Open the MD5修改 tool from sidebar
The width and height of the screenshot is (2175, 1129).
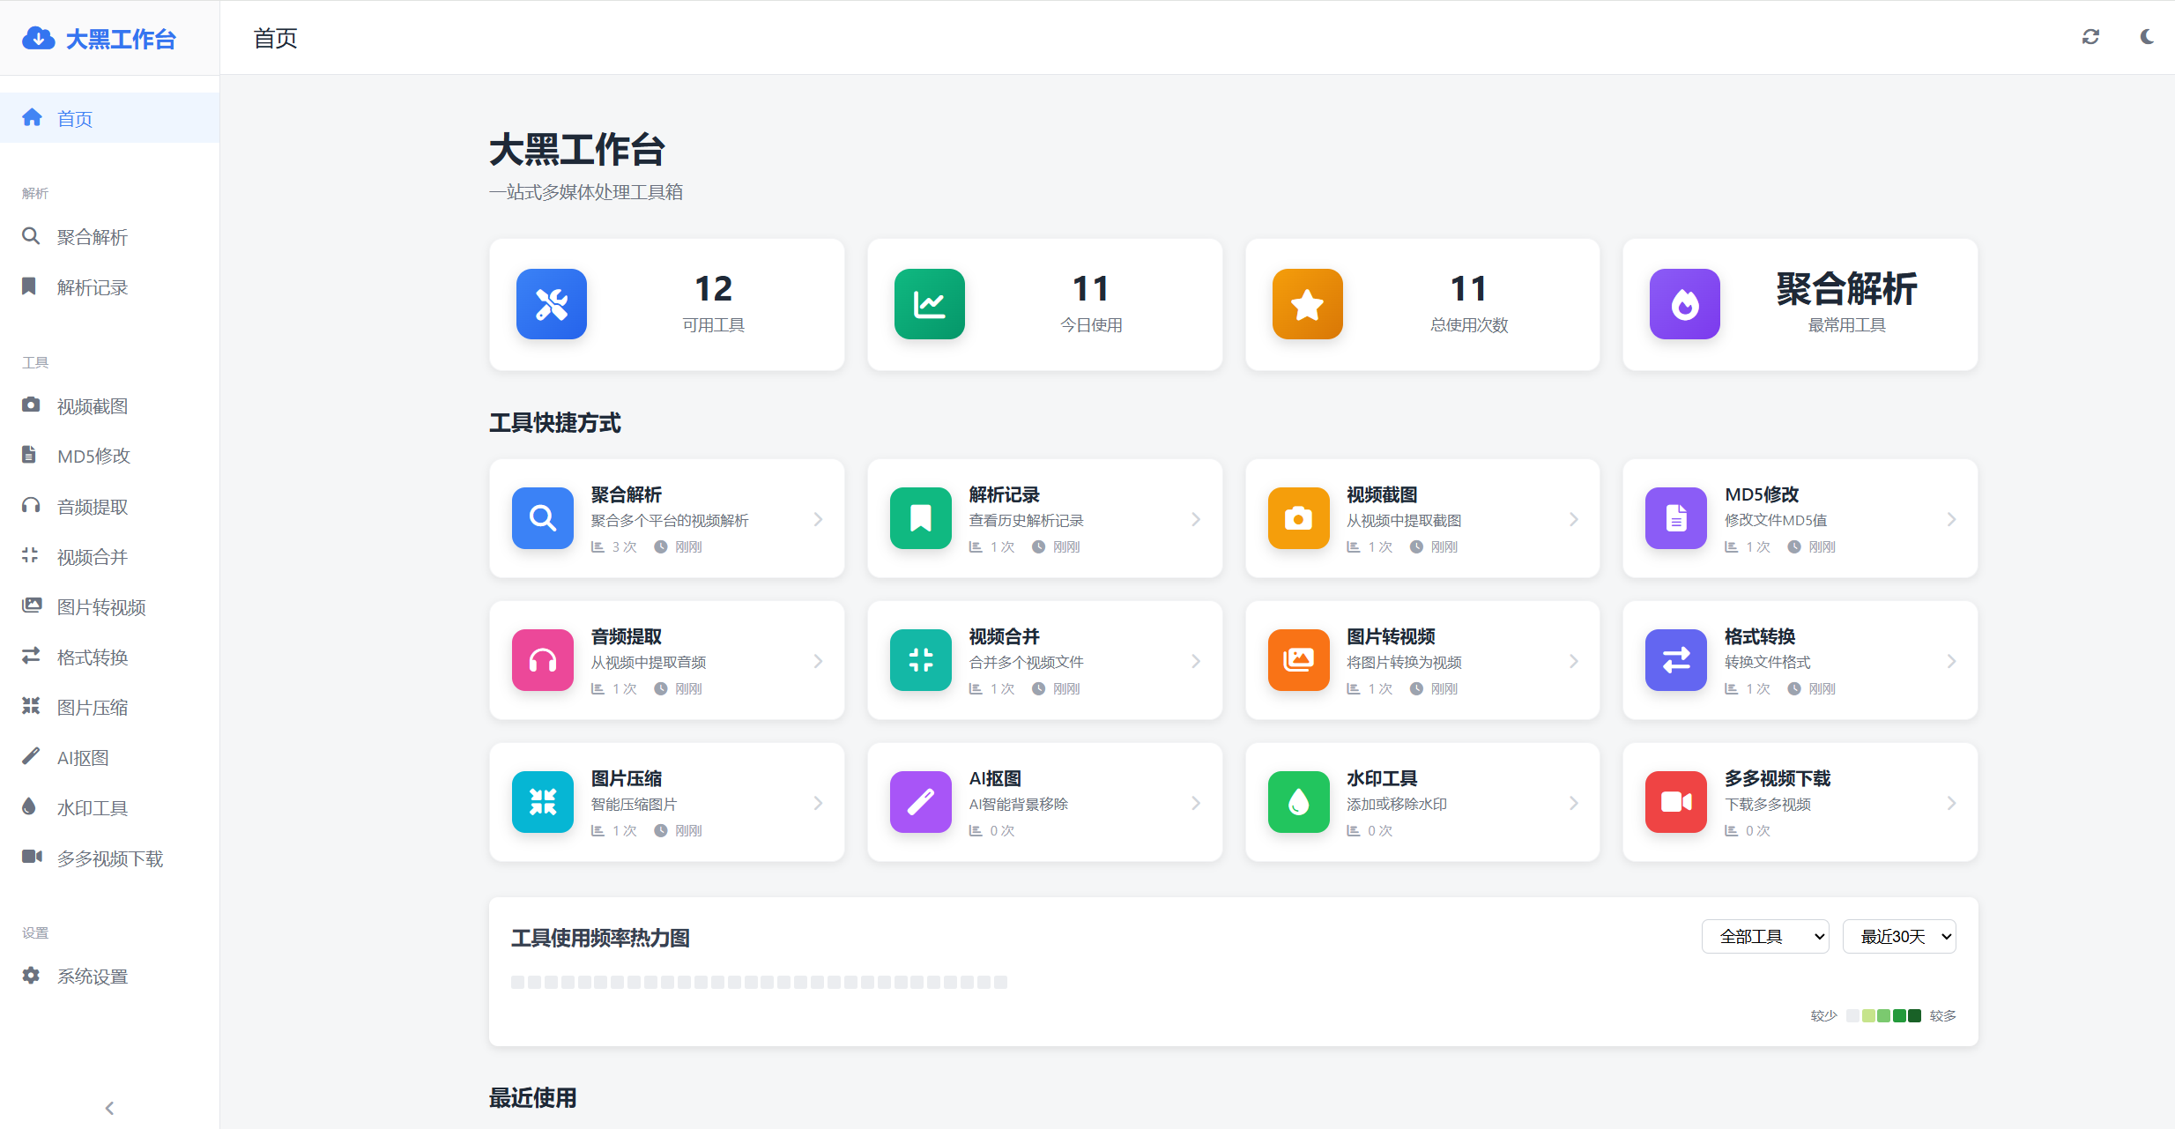93,456
